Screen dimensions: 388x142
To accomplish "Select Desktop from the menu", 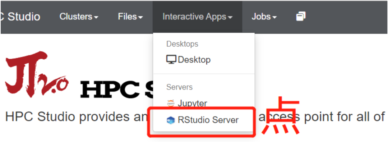I will [x=204, y=60].
